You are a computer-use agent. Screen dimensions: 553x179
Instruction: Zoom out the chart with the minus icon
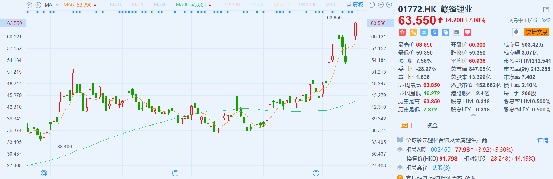click(381, 5)
